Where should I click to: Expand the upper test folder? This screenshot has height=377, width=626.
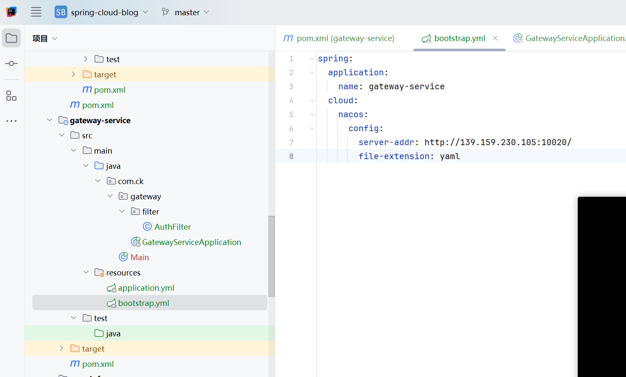(x=85, y=59)
